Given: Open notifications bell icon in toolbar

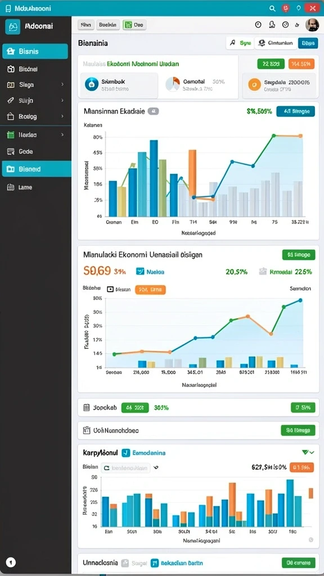Looking at the screenshot, I should (x=272, y=25).
